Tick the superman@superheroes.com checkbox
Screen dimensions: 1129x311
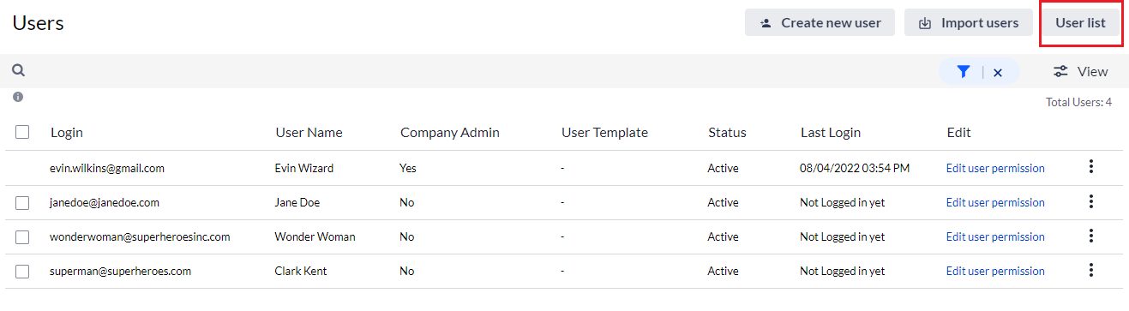click(22, 272)
